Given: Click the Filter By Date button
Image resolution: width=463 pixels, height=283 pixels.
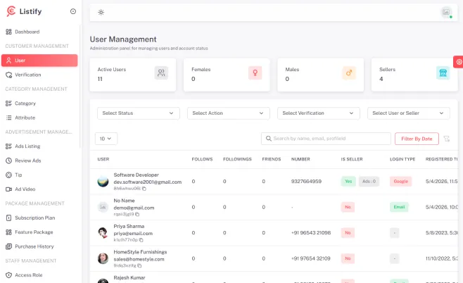Looking at the screenshot, I should 417,139.
